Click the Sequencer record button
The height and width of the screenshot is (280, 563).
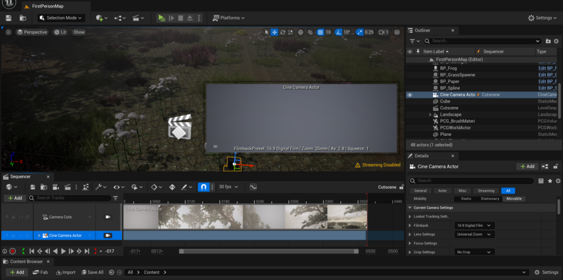tap(13, 251)
